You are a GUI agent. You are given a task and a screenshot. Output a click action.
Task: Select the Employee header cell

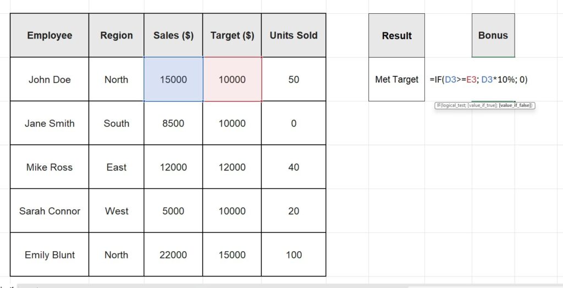[x=49, y=36]
